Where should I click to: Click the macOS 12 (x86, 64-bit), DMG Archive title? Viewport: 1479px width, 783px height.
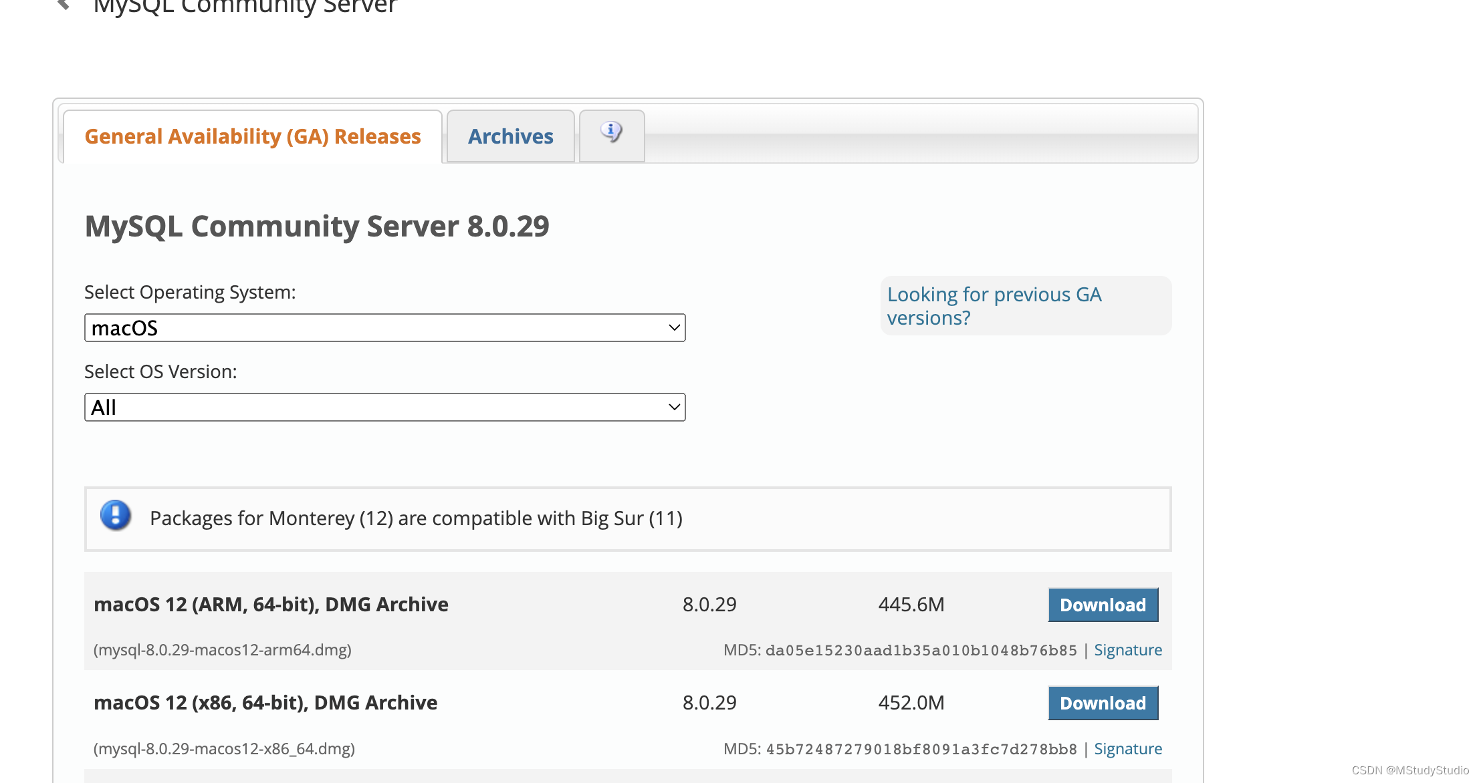(265, 703)
